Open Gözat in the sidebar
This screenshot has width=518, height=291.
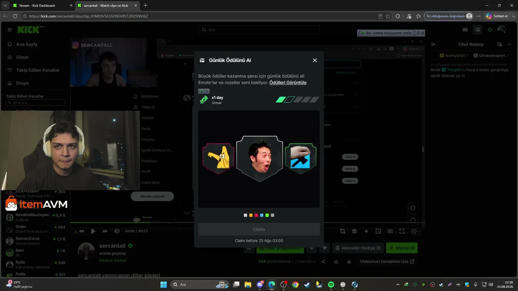pyautogui.click(x=22, y=57)
